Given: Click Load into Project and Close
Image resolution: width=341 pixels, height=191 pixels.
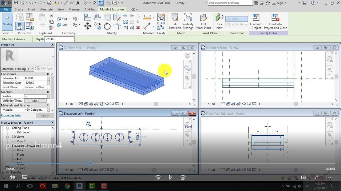Looking at the screenshot, I should 275,21.
